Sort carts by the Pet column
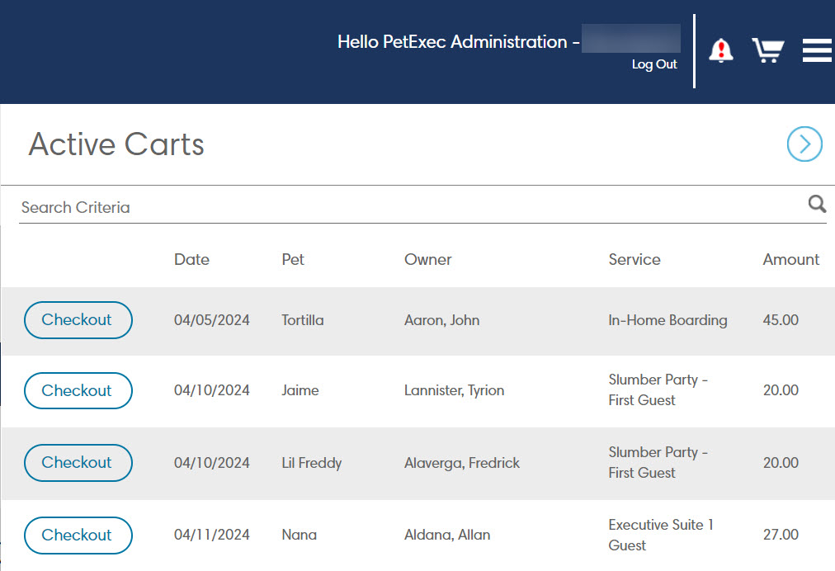Screen dimensions: 835x571 point(293,259)
